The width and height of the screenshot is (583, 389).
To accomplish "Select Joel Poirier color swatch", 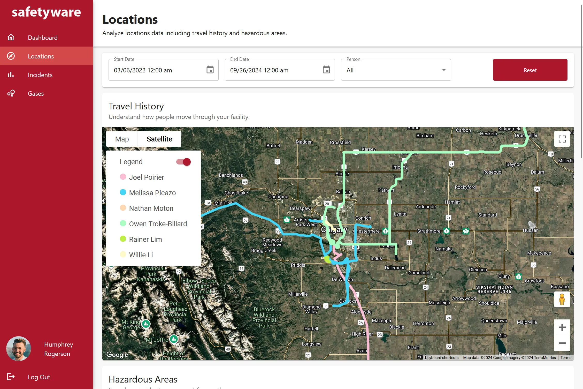I will (x=123, y=177).
